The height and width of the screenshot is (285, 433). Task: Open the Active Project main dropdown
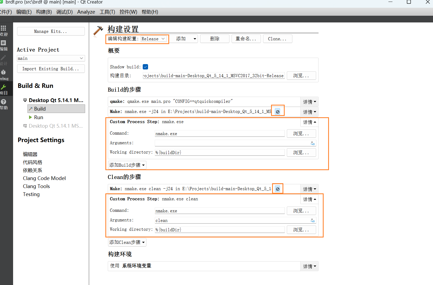[x=51, y=58]
